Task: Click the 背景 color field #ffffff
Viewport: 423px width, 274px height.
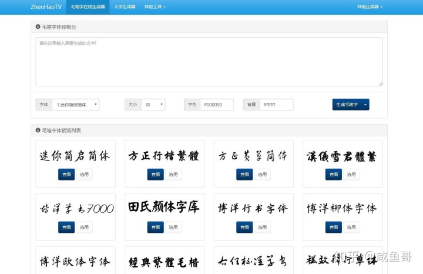Action: 276,105
